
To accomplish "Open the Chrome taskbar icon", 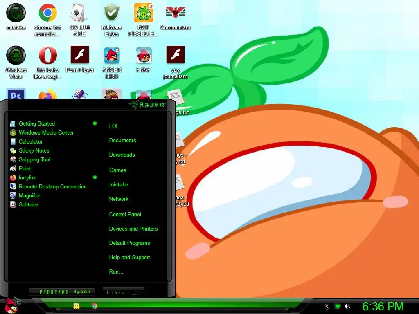I will click(x=95, y=306).
